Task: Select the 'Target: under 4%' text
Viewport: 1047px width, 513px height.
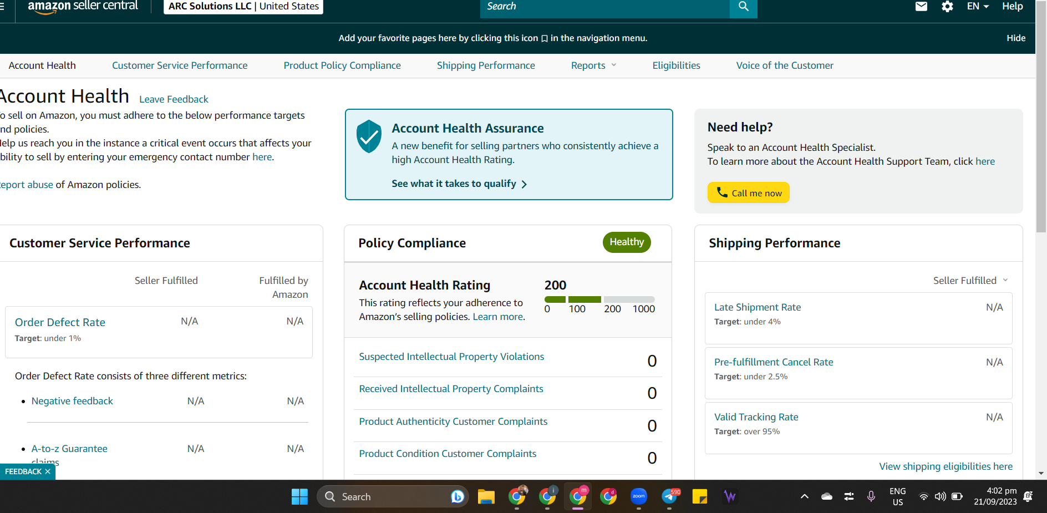Action: pos(747,322)
